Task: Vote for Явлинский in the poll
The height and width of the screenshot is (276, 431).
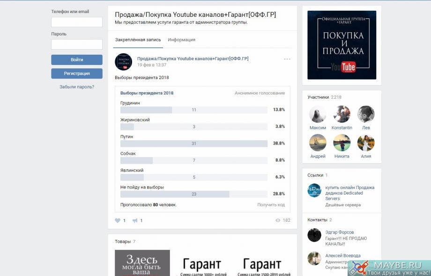Action: click(x=194, y=177)
